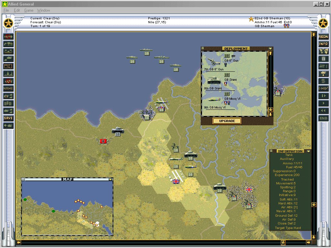Open the Window menu
The image size is (331, 248).
tap(44, 10)
